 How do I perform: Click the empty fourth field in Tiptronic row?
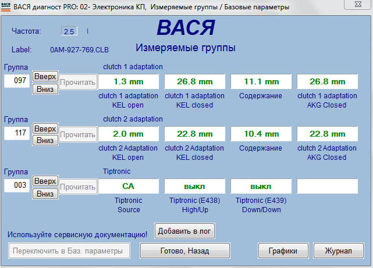328,186
